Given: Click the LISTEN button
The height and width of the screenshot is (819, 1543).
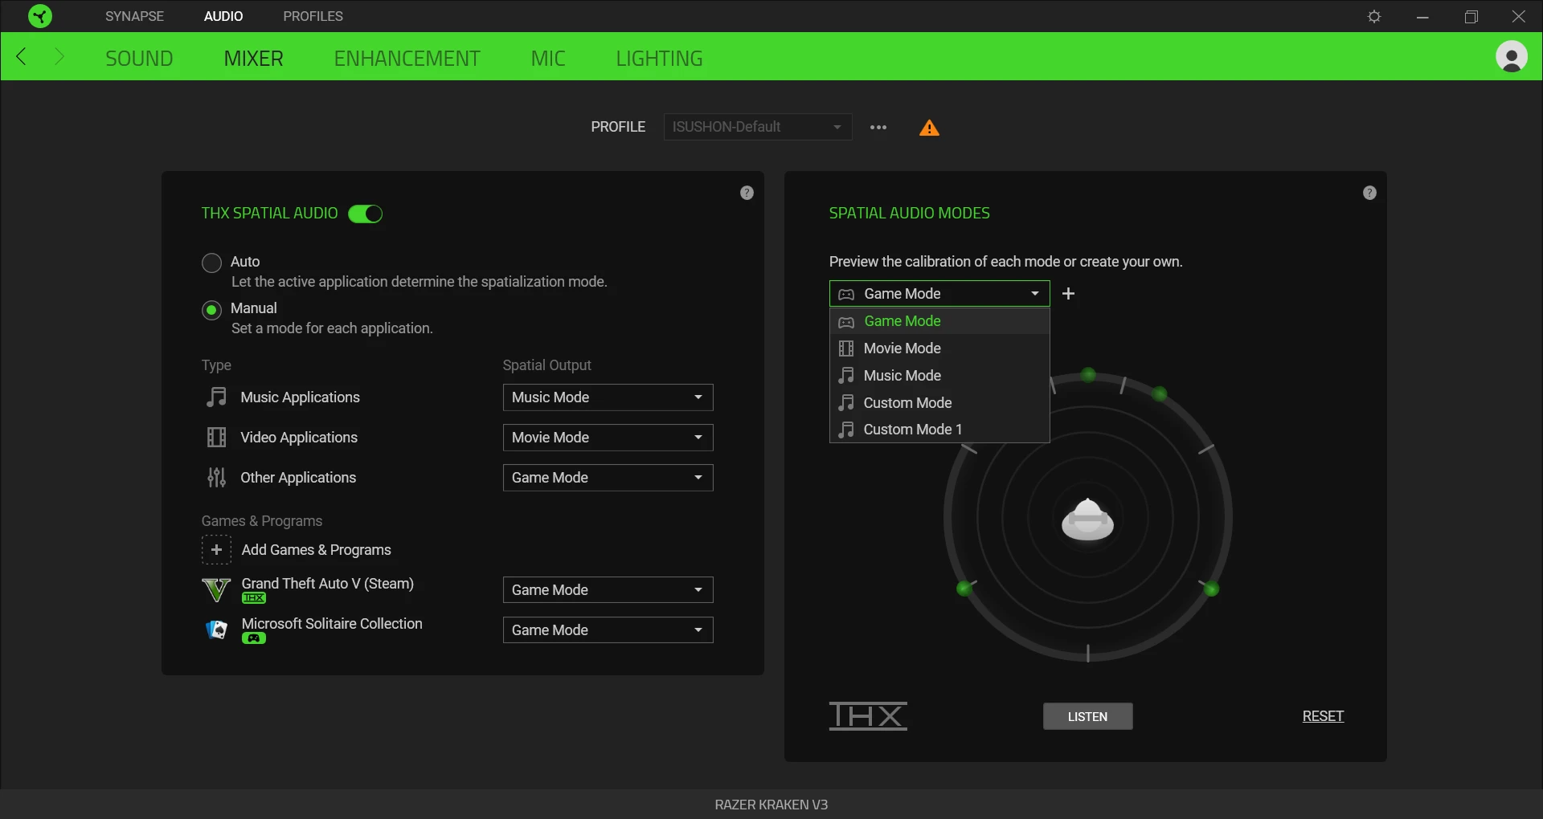Looking at the screenshot, I should [x=1087, y=716].
